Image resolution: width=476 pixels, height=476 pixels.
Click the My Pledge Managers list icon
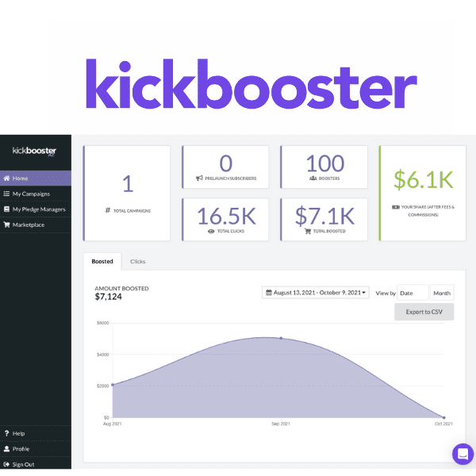pos(6,209)
